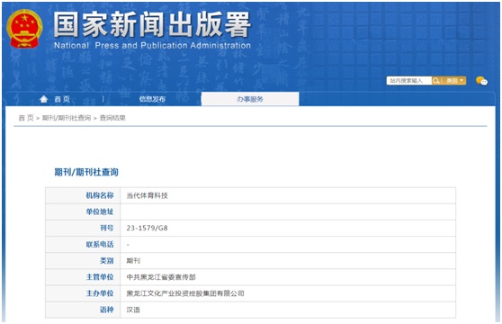
Task: Open the WeChat chat bubble icon
Action: coord(481,81)
